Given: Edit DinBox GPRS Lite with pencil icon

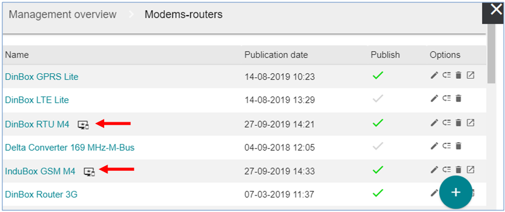Looking at the screenshot, I should pos(434,75).
